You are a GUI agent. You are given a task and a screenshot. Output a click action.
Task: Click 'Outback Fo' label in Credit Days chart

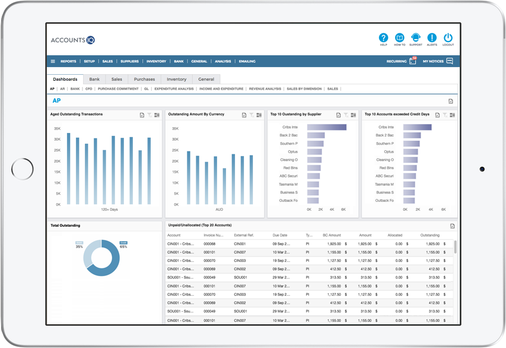(384, 201)
